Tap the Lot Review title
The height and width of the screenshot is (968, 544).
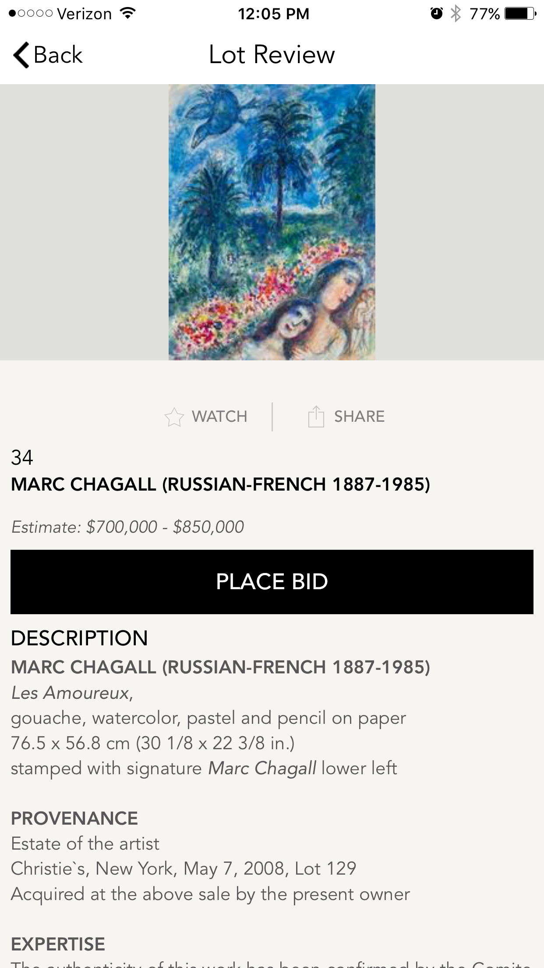[272, 55]
